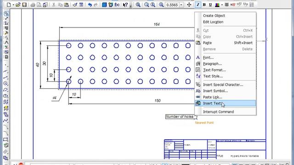This screenshot has height=165, width=294.
Task: Save the drawing with the floppy icon
Action: 24,5
